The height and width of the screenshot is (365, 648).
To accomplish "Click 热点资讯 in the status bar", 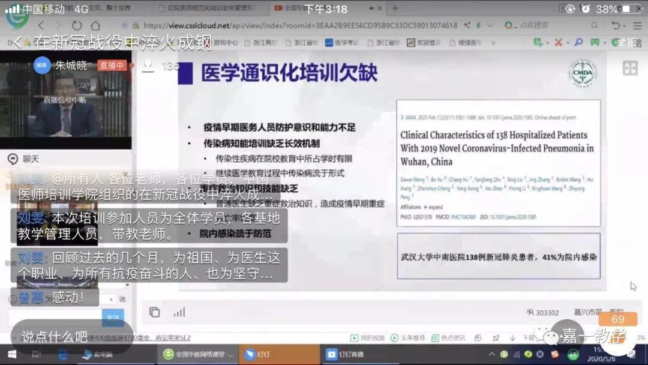I will click(x=448, y=338).
